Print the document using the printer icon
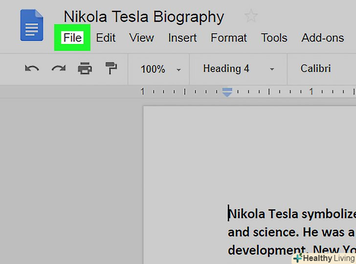The image size is (356, 264). click(85, 69)
